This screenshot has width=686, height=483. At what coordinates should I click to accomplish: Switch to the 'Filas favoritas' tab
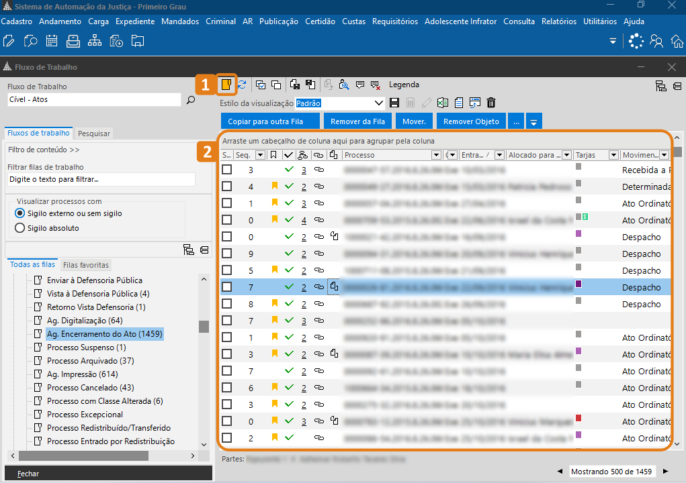pos(86,265)
